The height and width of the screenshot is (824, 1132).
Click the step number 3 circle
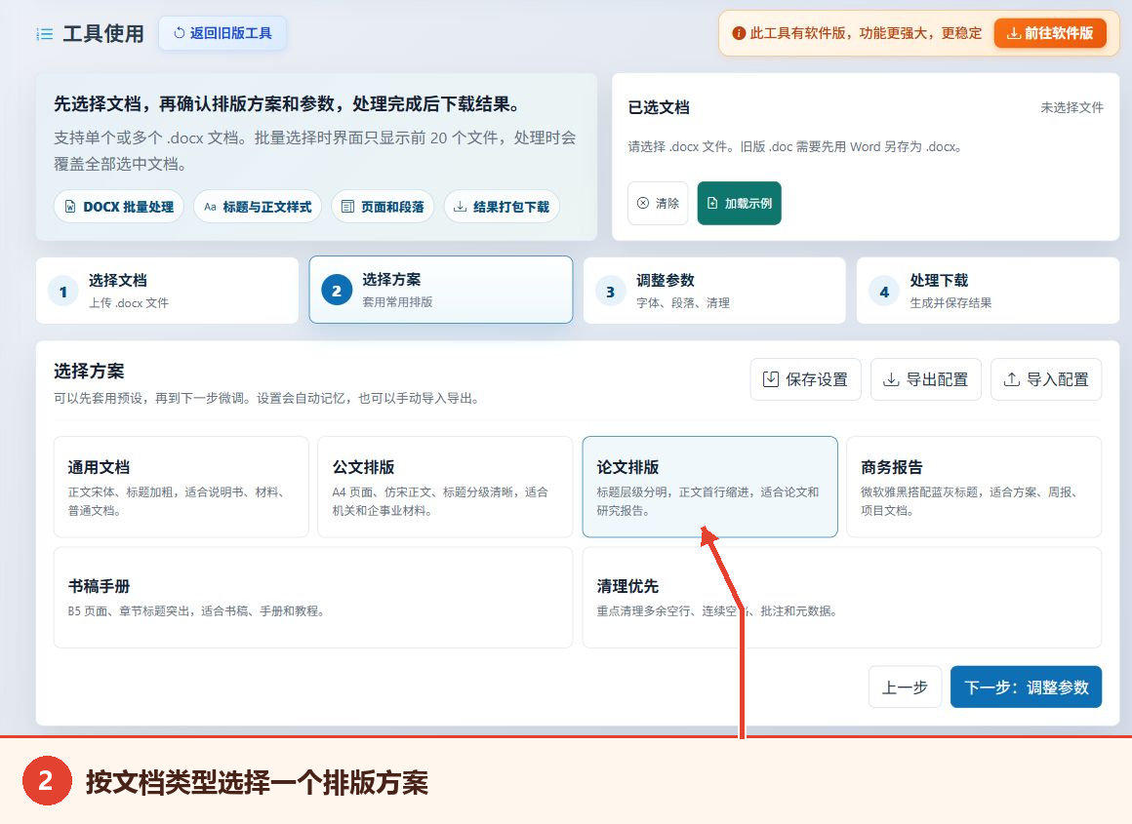611,292
